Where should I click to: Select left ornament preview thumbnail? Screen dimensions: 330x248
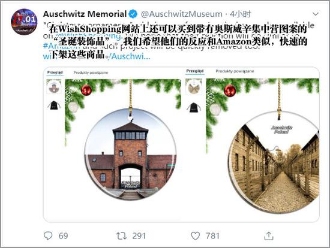click(54, 86)
